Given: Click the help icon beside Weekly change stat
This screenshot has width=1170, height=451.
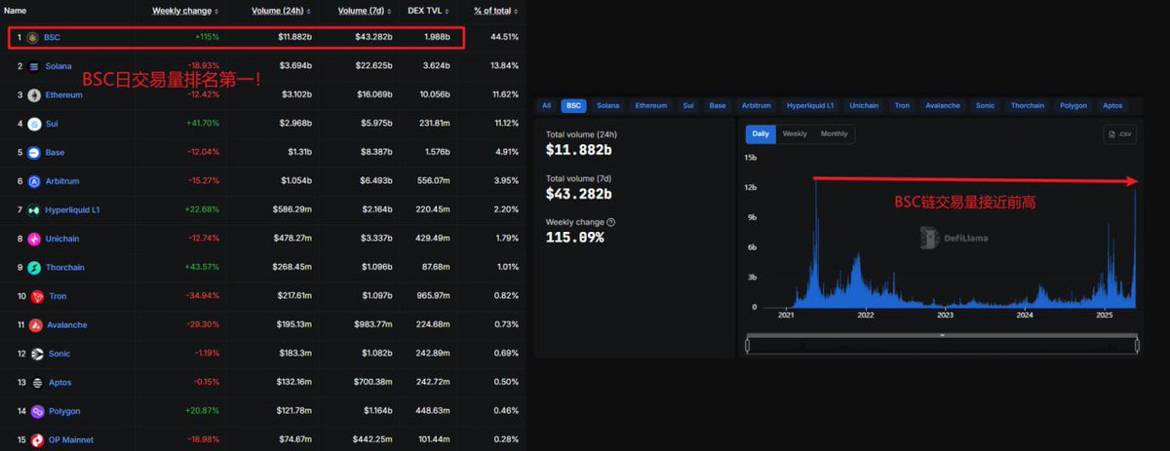Looking at the screenshot, I should coord(610,222).
